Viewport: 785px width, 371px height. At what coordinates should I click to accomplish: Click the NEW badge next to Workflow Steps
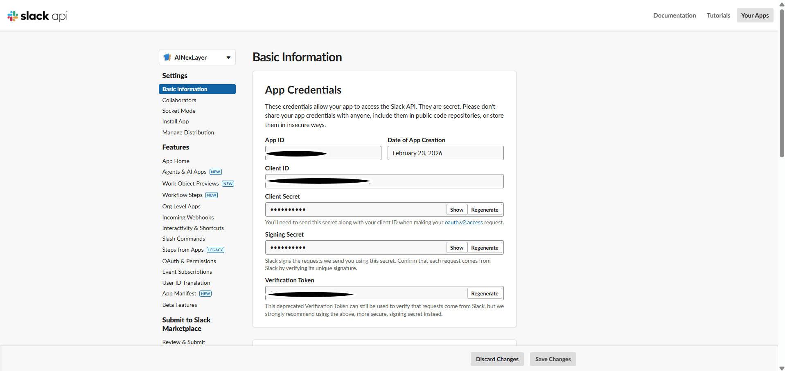click(x=212, y=195)
